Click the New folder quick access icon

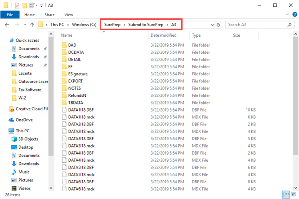pyautogui.click(x=25, y=5)
